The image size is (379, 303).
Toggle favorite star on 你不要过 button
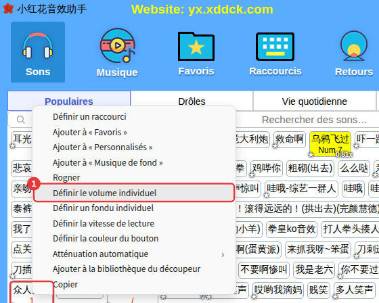coord(340,277)
